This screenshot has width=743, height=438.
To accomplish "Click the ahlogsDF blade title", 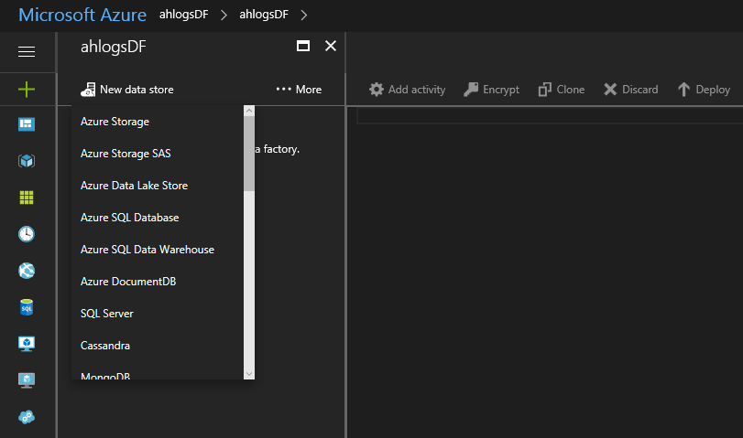I will click(x=114, y=47).
